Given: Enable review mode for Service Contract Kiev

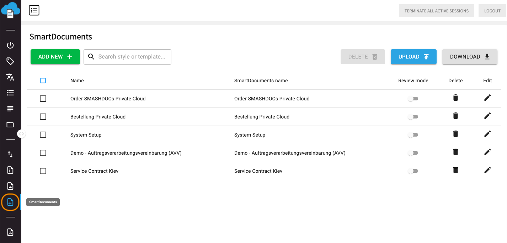Looking at the screenshot, I should tap(413, 171).
